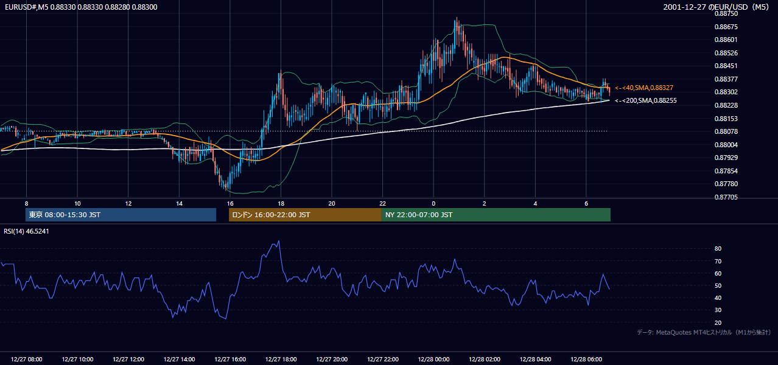Click the RSI(14) 46.5241 indicator label
This screenshot has height=365, width=778.
(x=26, y=231)
